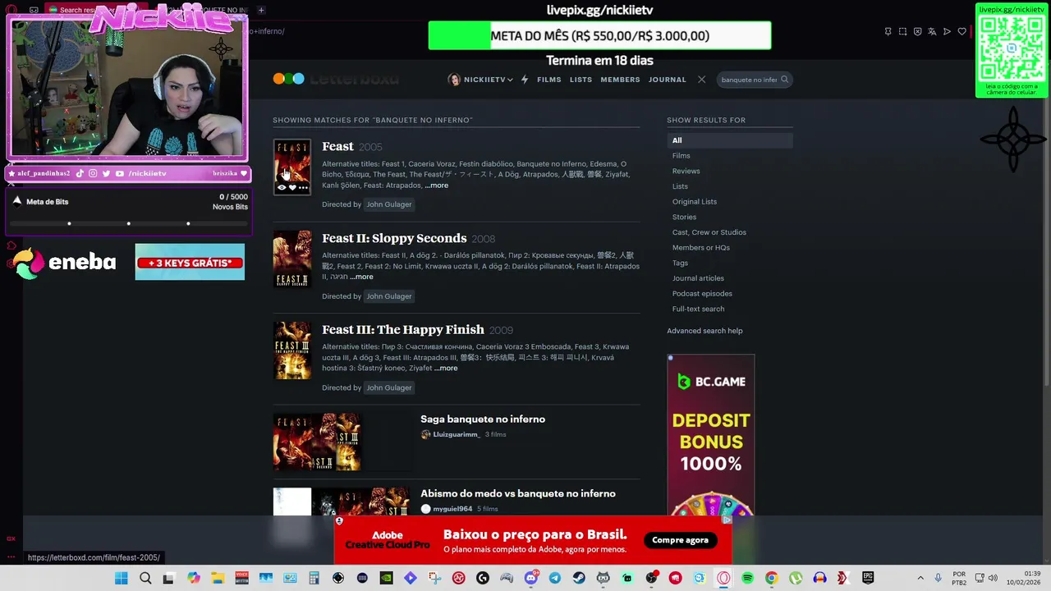
Task: Open Windows Start menu
Action: click(x=121, y=578)
